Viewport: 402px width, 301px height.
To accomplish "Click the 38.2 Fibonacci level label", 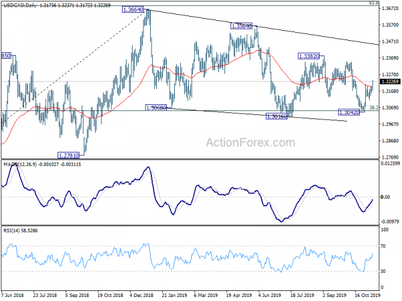I will coord(374,108).
